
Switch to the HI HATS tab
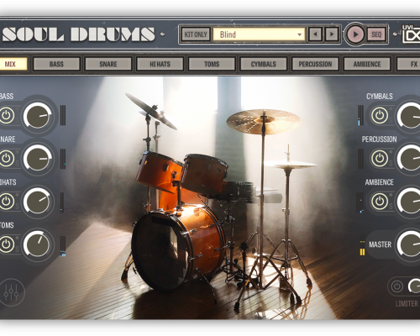pos(160,64)
